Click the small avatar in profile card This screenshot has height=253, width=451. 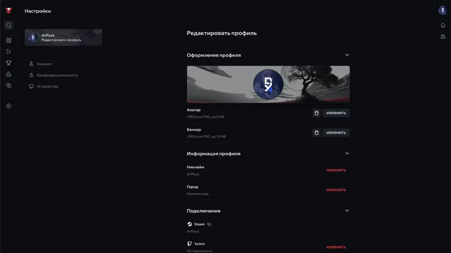[33, 37]
